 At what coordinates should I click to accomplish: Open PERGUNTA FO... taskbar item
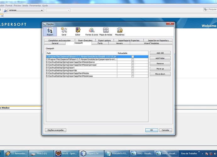pos(117,154)
